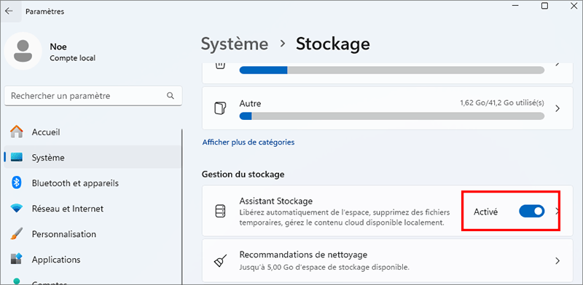The image size is (583, 285).
Task: Turn off the Assistant Stockage toggle
Action: 532,212
